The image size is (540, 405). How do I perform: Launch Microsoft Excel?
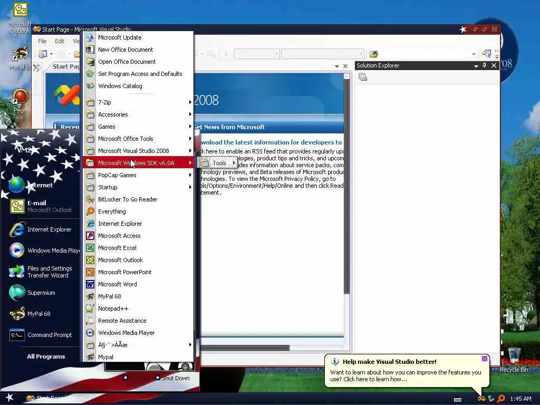(138, 248)
